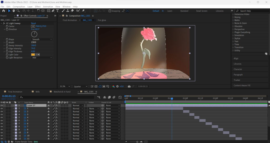Viewport: 270px width, 143px height.
Task: Select the Puppet Pin tool
Action: click(x=83, y=11)
